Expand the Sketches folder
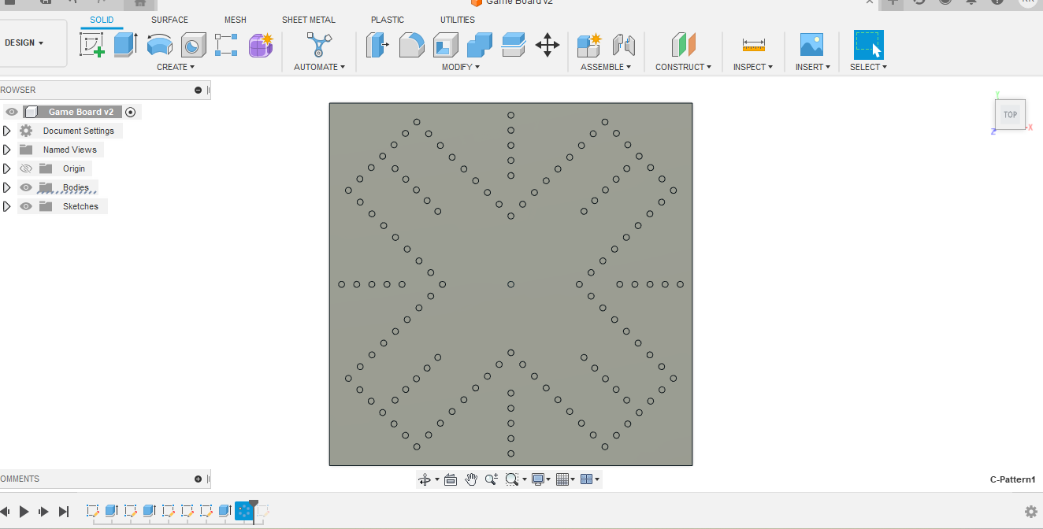Screen dimensions: 1043x529 tap(7, 206)
